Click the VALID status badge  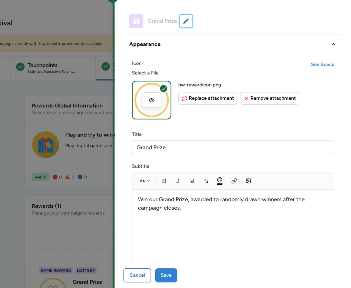(40, 177)
